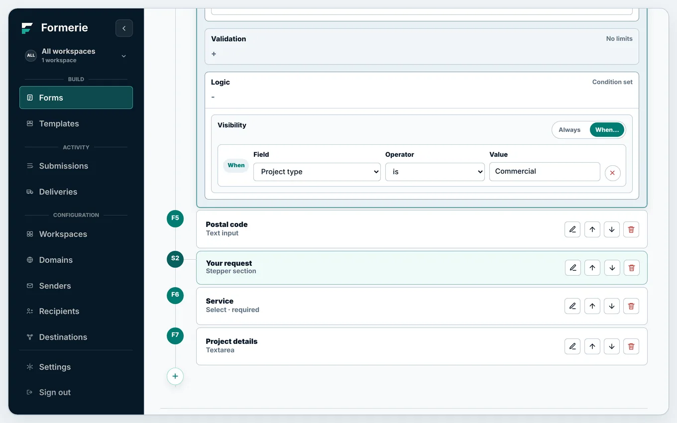Open Workspaces configuration
The width and height of the screenshot is (677, 423).
point(76,234)
